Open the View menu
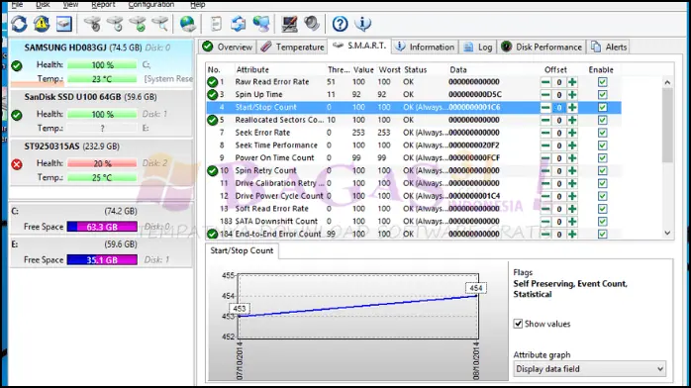691x388 pixels. [70, 4]
